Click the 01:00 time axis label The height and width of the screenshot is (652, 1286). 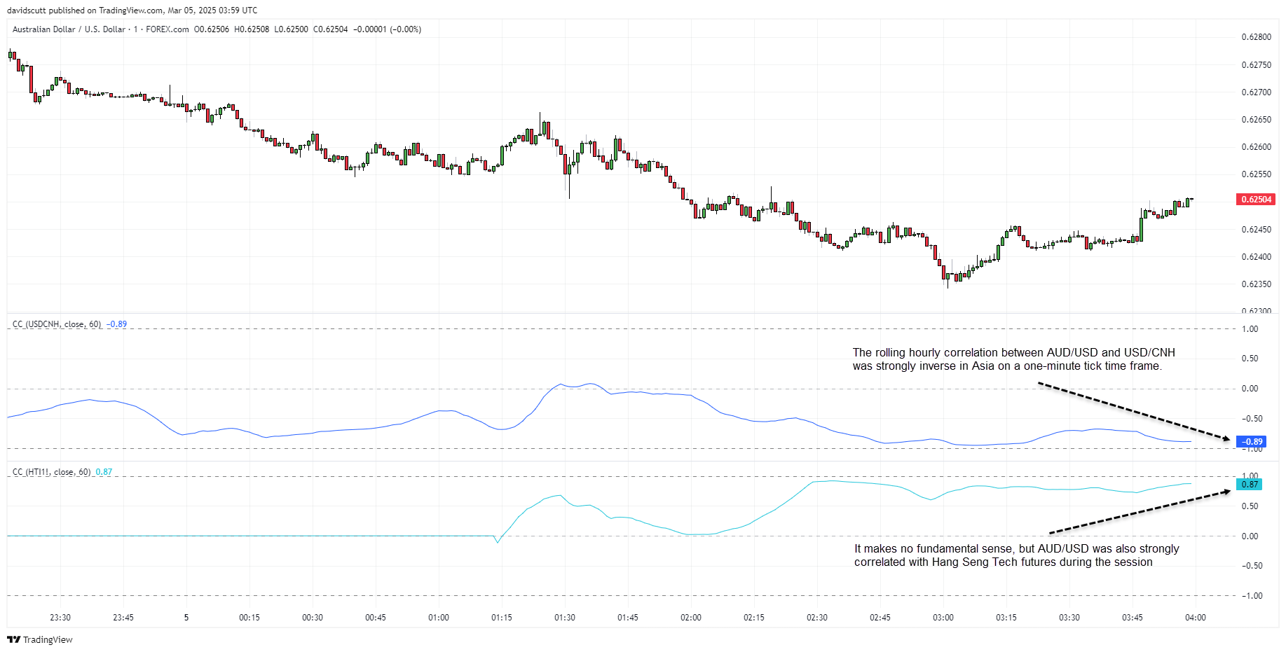click(439, 618)
